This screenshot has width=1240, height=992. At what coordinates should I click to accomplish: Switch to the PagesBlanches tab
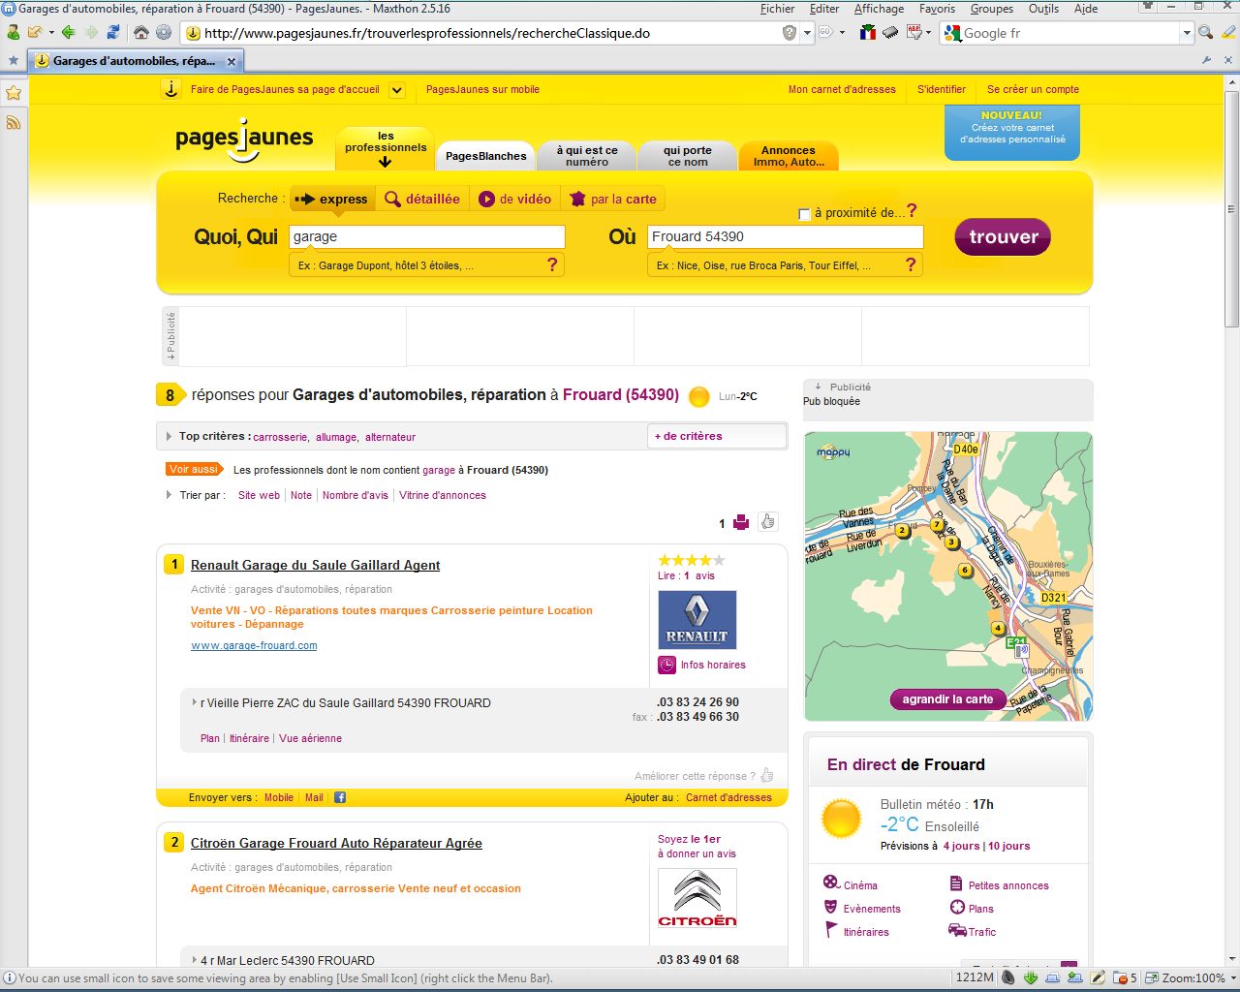486,156
